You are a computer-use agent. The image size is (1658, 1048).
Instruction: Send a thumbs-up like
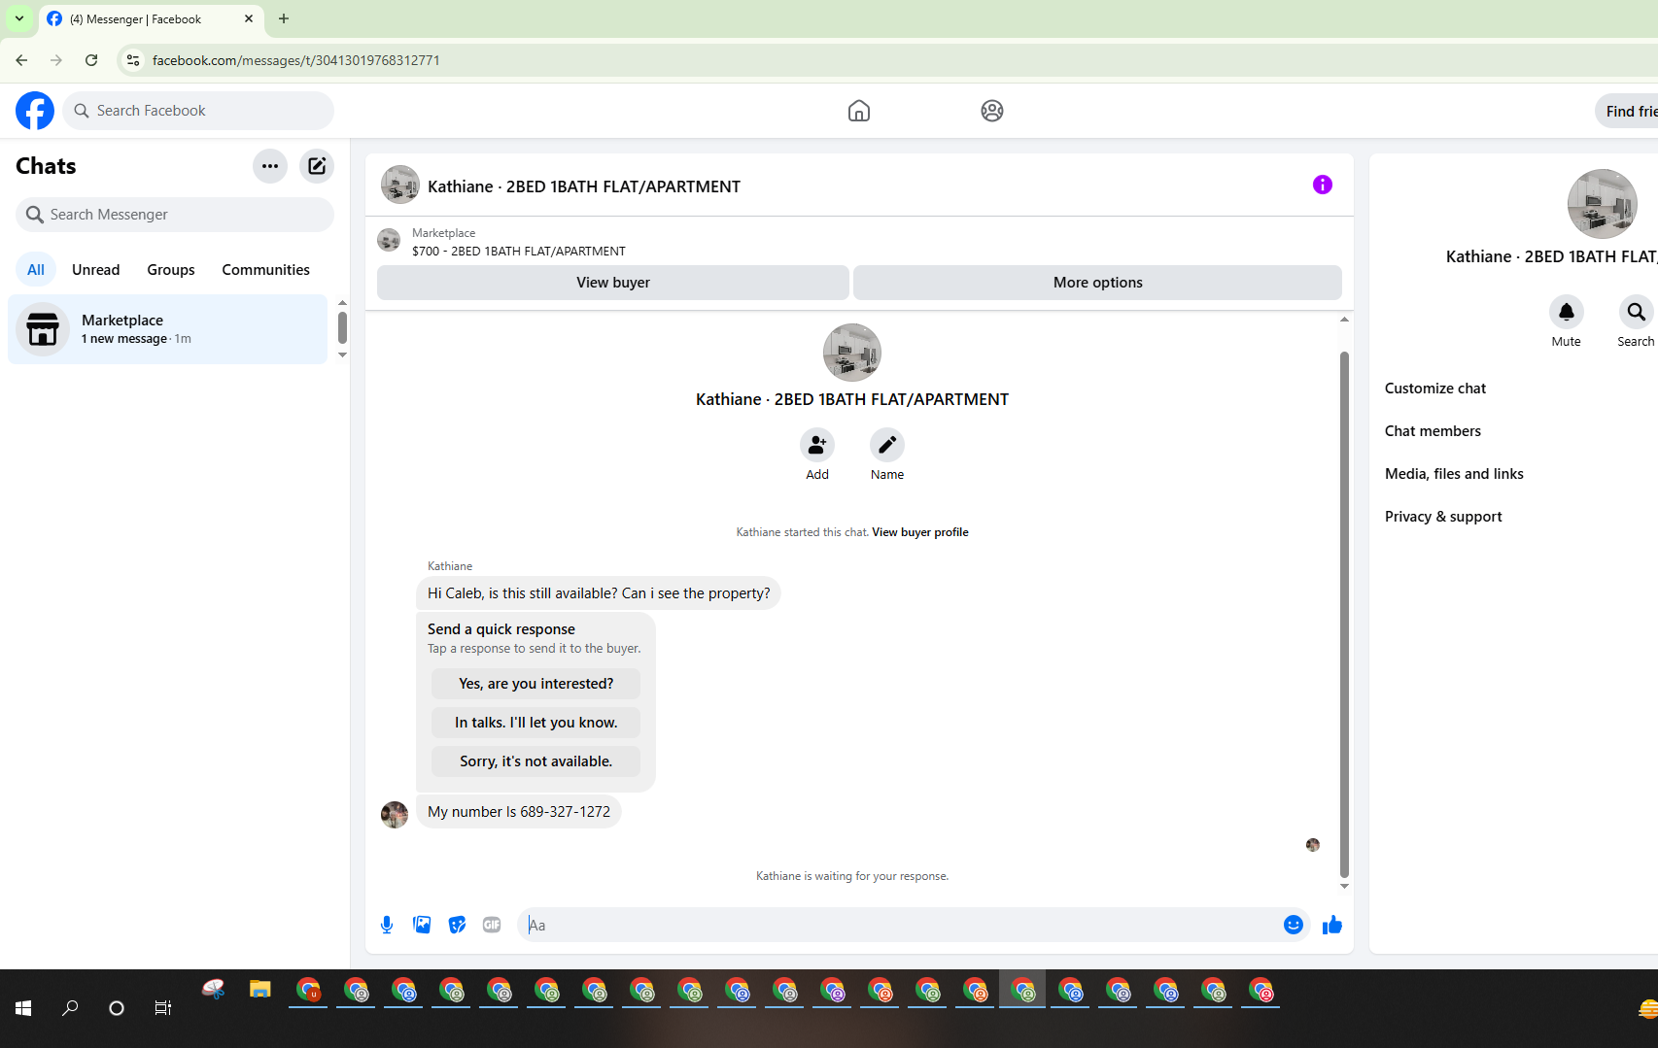click(x=1332, y=925)
